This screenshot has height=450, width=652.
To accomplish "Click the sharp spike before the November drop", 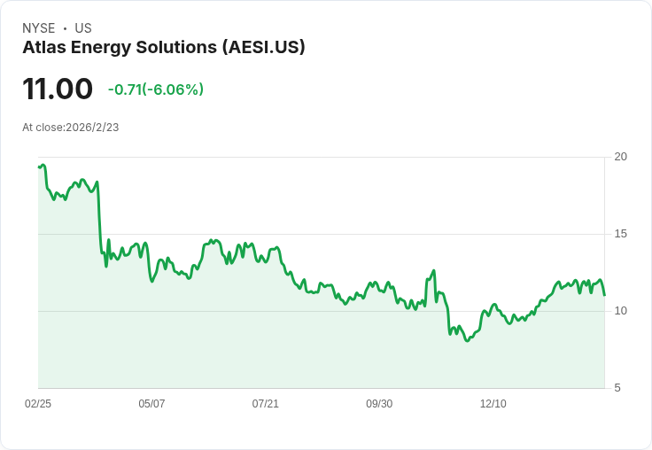I will pyautogui.click(x=434, y=270).
